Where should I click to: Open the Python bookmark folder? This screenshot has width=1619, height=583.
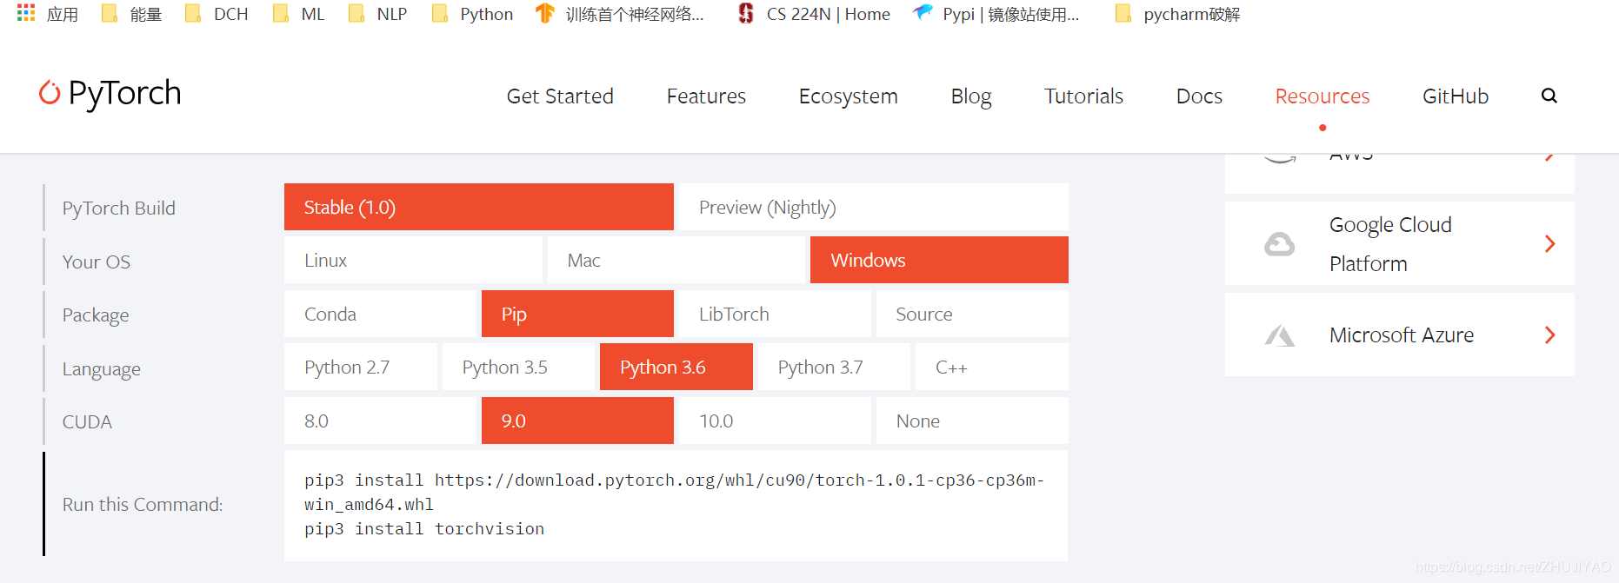pyautogui.click(x=473, y=14)
